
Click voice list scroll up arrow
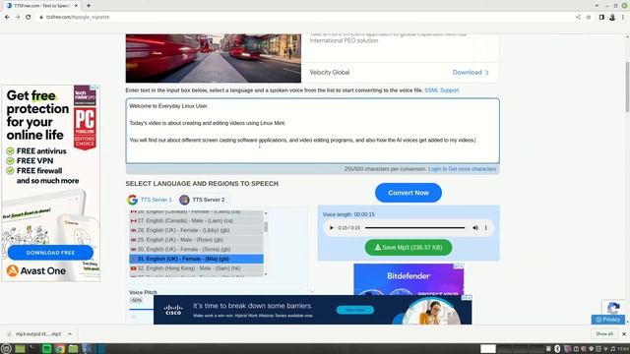pos(266,213)
